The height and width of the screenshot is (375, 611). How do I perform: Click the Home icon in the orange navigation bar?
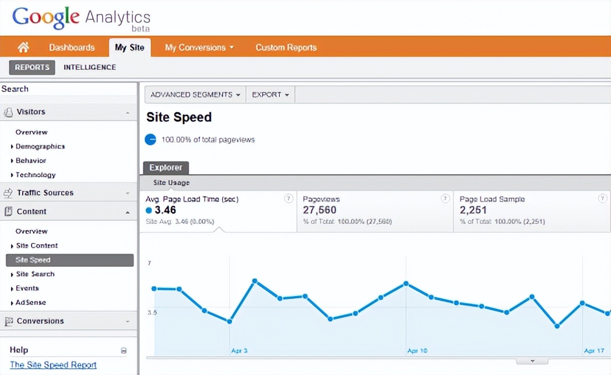click(x=23, y=48)
